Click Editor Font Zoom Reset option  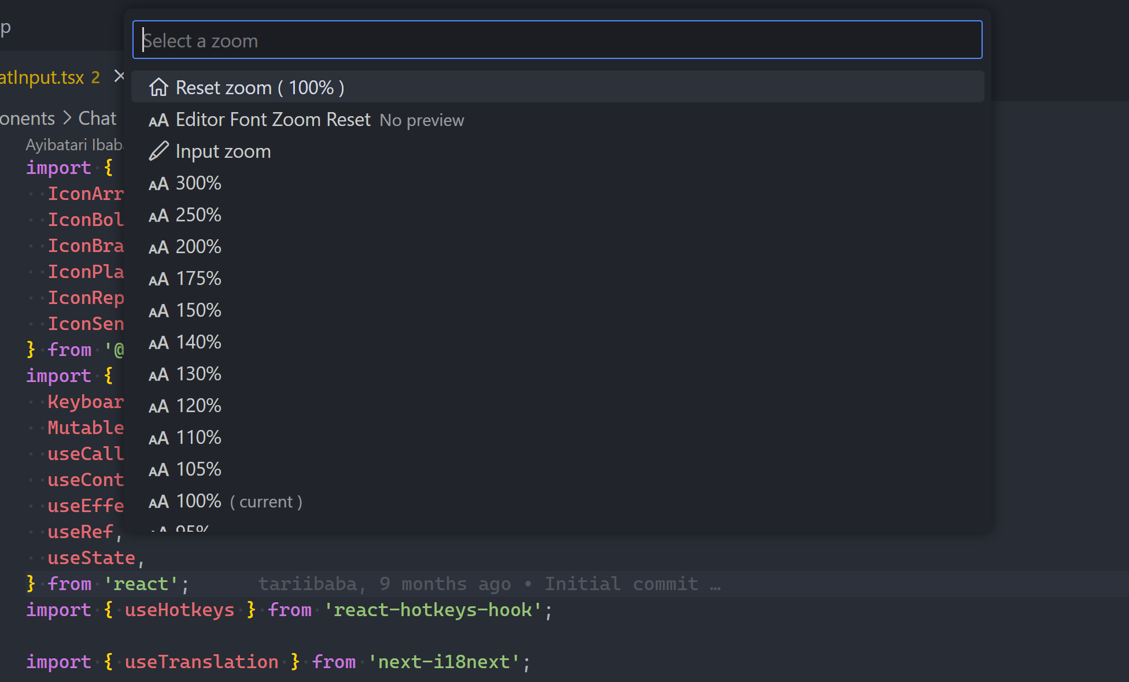point(273,120)
